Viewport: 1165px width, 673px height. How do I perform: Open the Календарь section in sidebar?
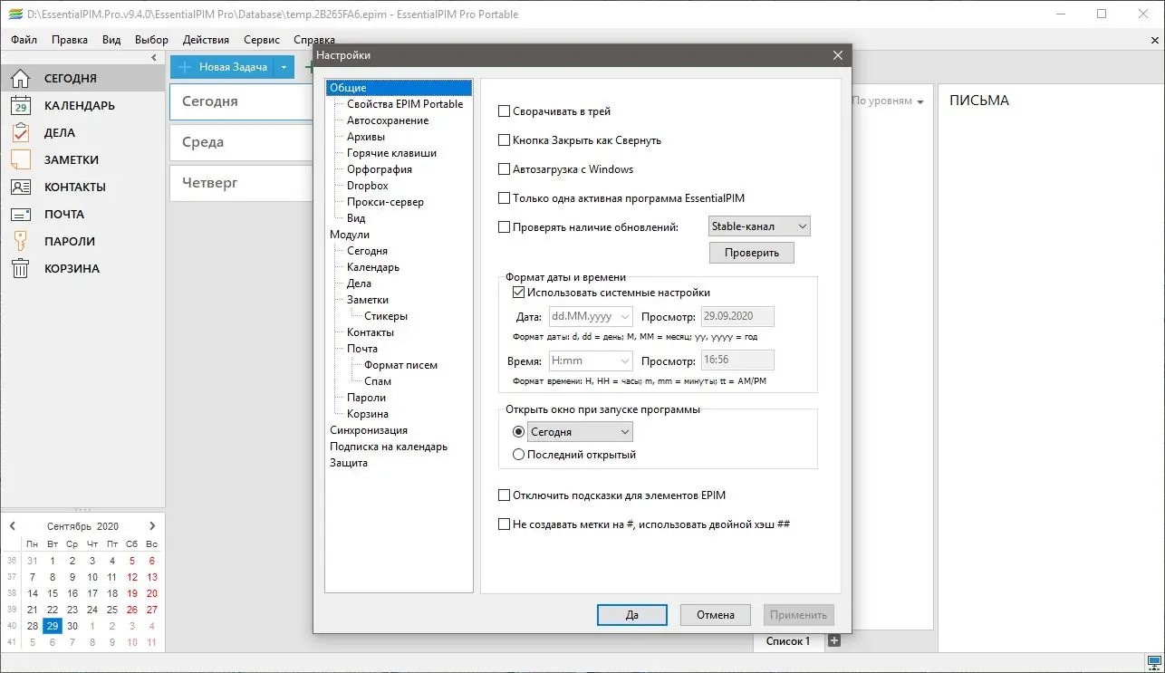pos(82,105)
